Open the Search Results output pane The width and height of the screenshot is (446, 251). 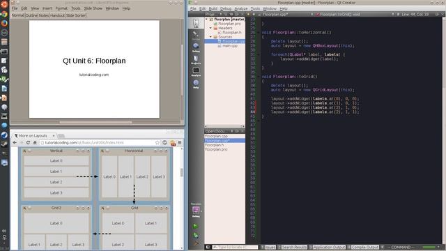(x=293, y=248)
